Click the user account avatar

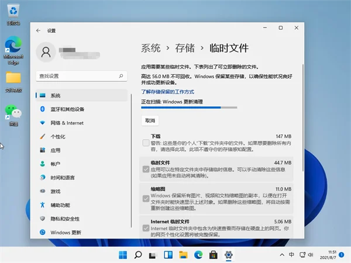(46, 52)
